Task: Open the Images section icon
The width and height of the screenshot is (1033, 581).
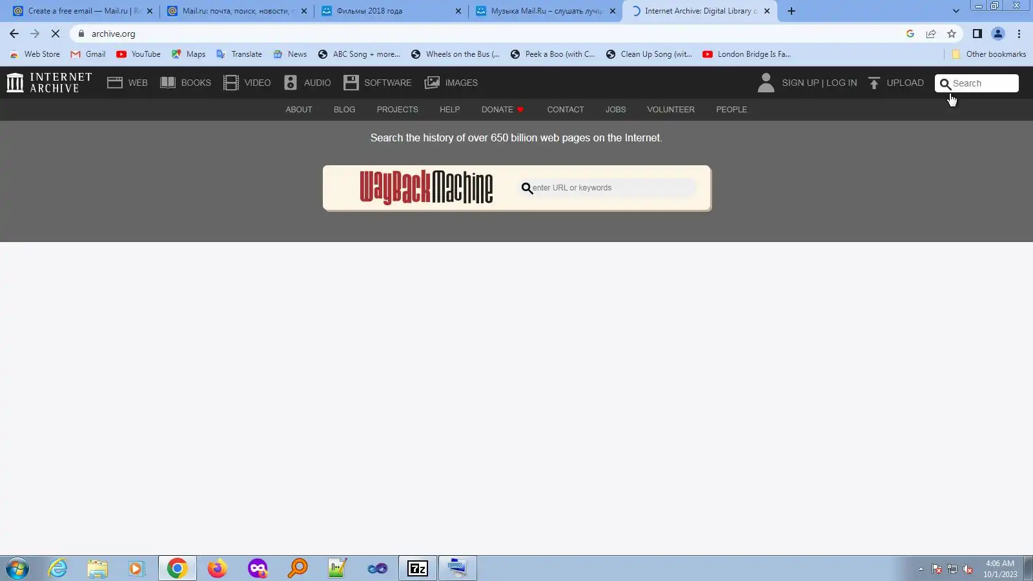Action: [432, 83]
